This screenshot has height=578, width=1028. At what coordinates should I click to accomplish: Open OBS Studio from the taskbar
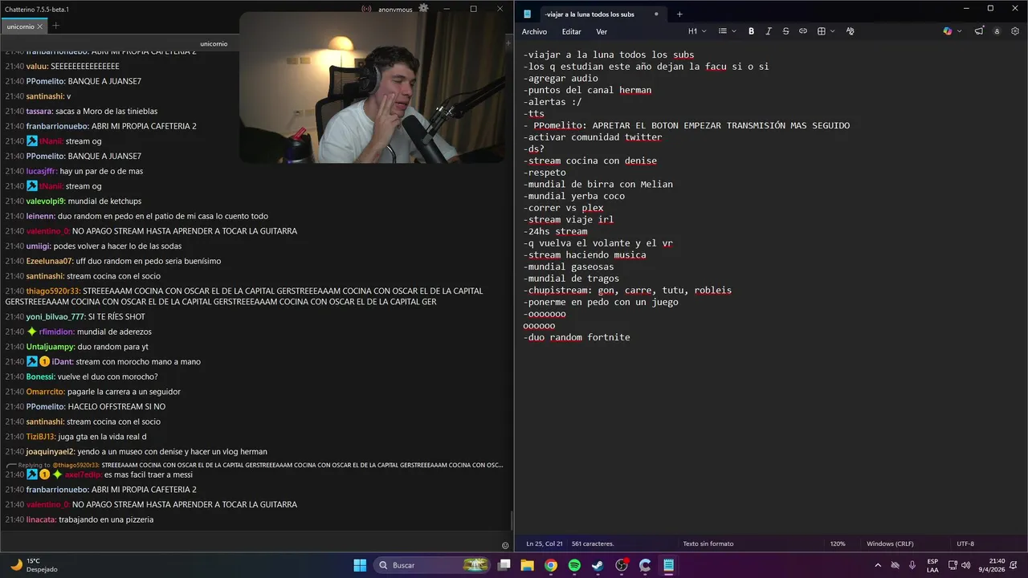622,565
